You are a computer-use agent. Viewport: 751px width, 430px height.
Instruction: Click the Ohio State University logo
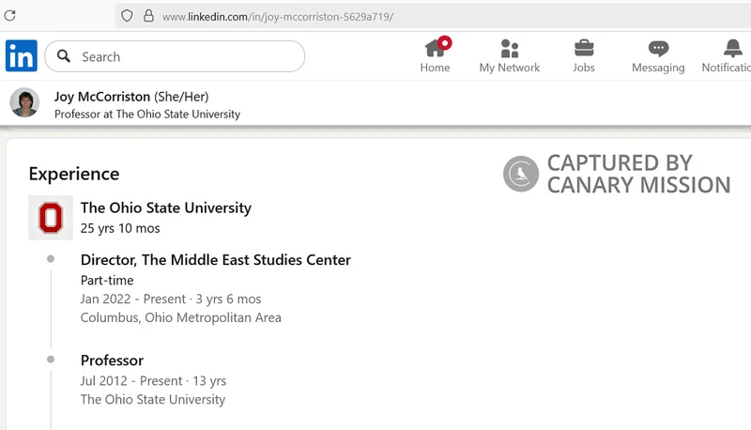tap(51, 218)
